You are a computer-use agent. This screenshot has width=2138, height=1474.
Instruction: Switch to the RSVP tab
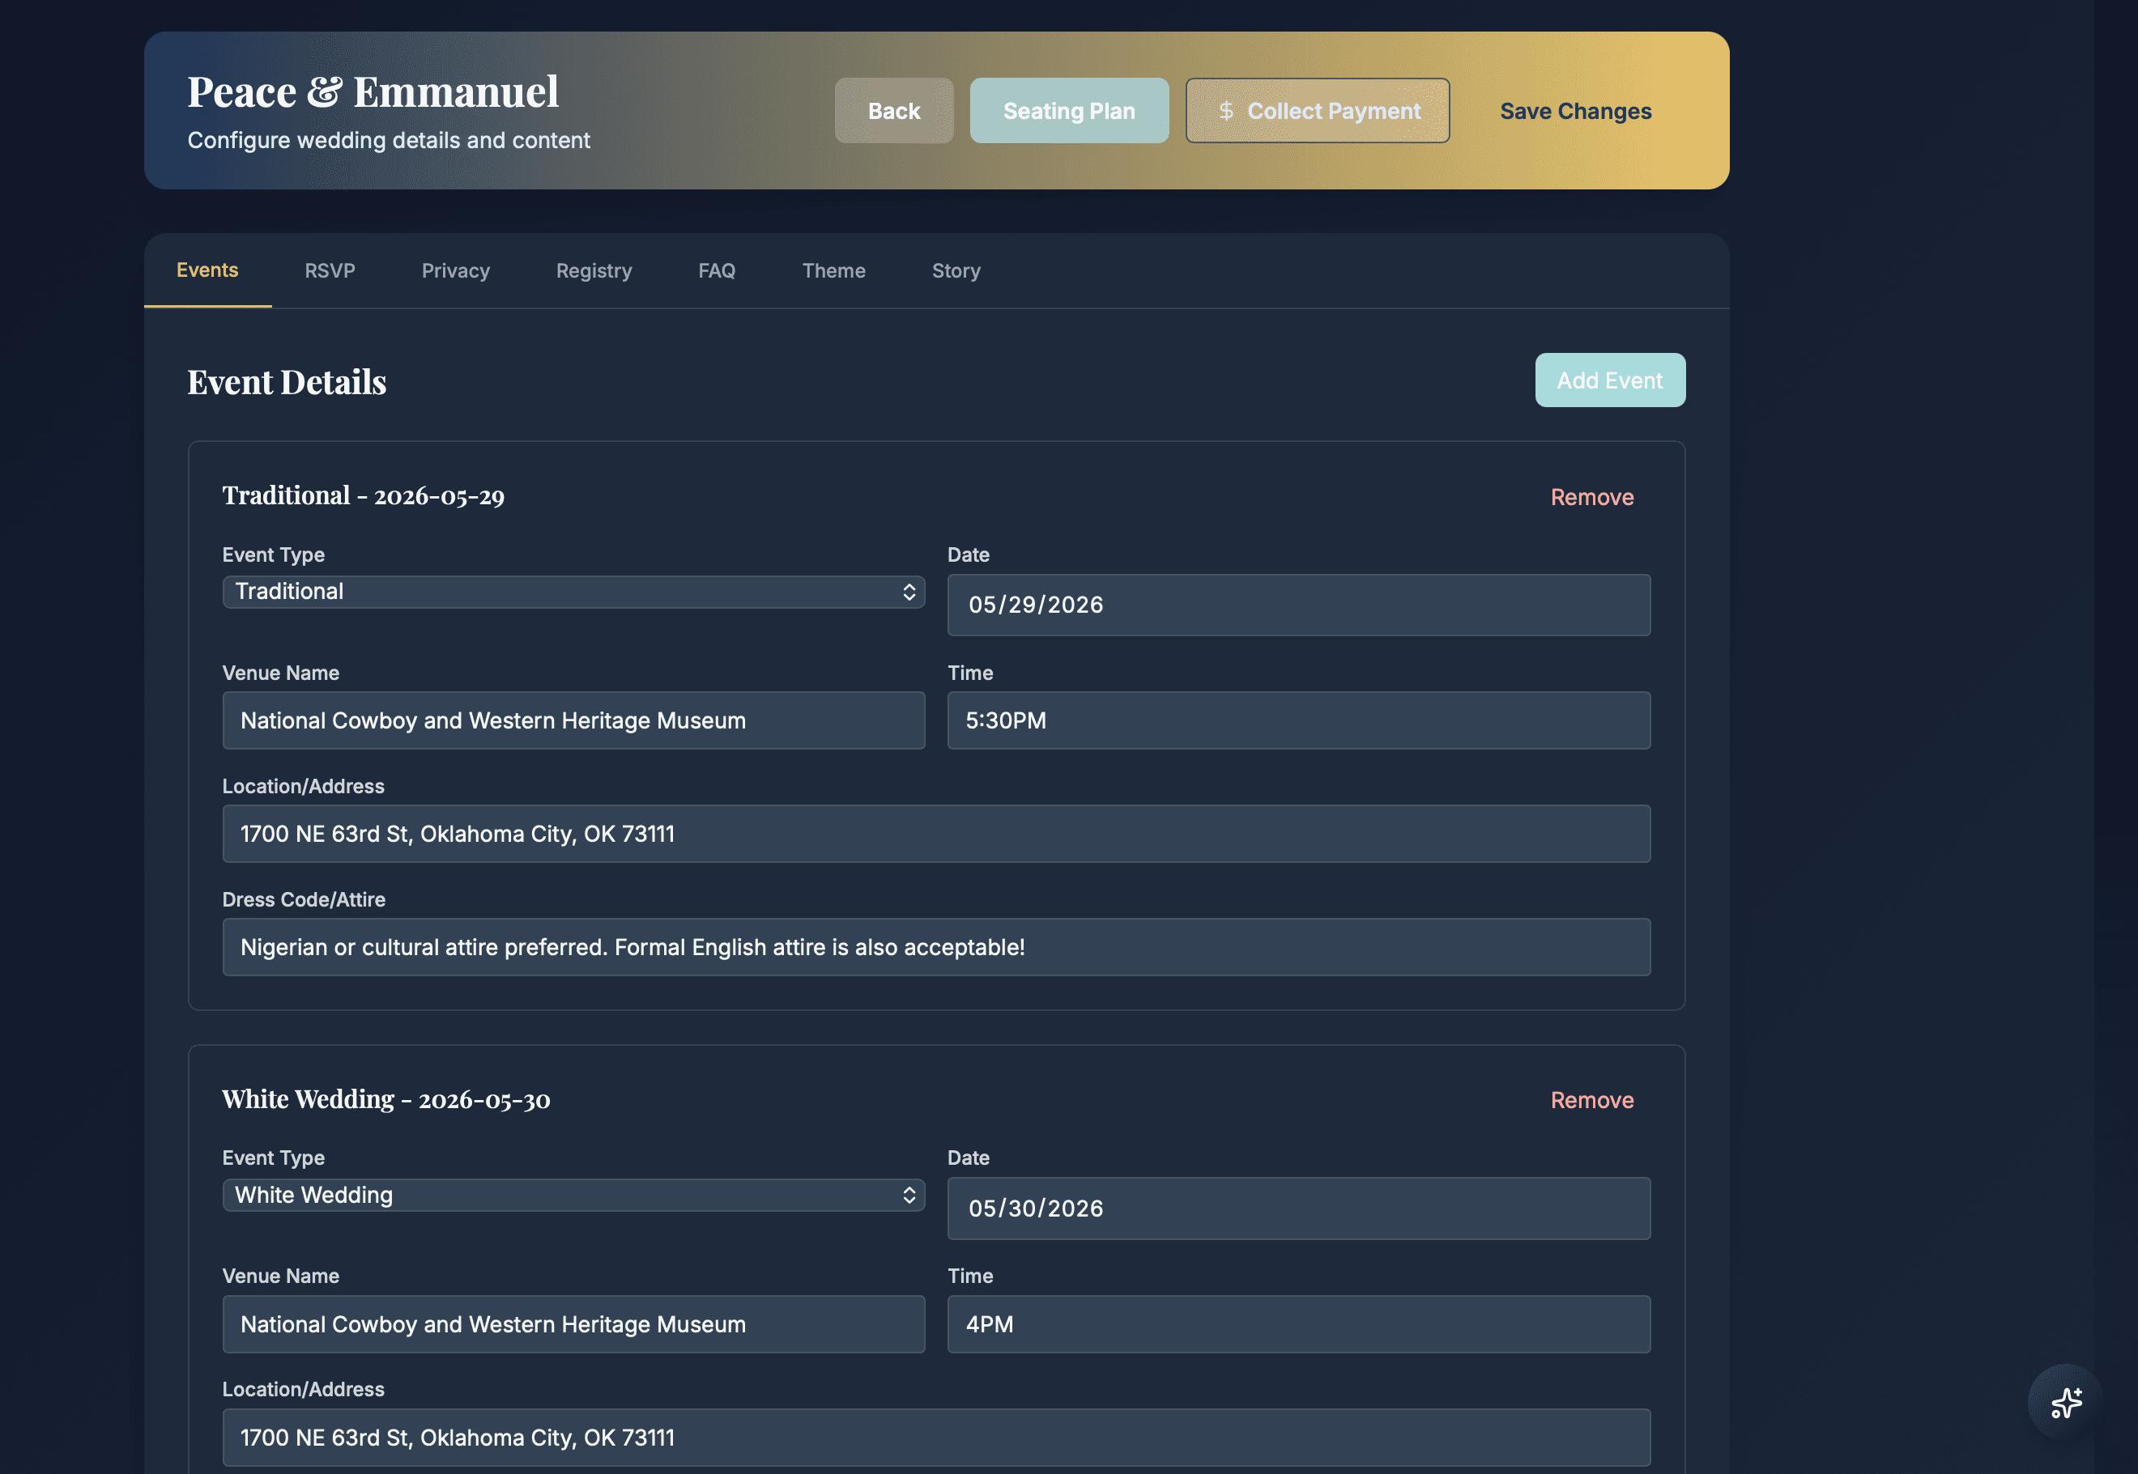tap(329, 270)
